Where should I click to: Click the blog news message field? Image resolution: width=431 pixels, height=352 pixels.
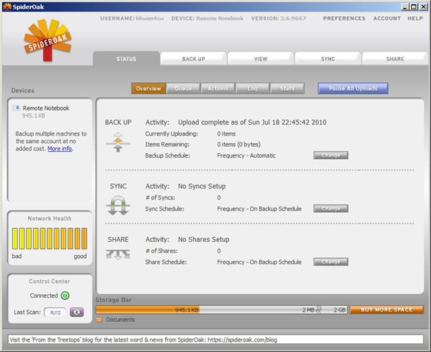(216, 340)
